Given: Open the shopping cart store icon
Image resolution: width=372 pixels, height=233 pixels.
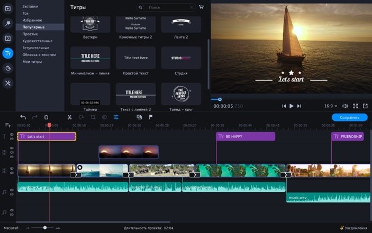Looking at the screenshot, I should tap(201, 8).
